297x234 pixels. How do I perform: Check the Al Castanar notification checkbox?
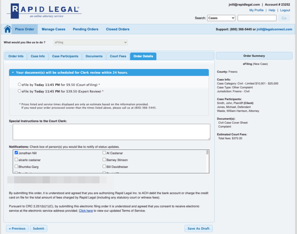pos(104,153)
